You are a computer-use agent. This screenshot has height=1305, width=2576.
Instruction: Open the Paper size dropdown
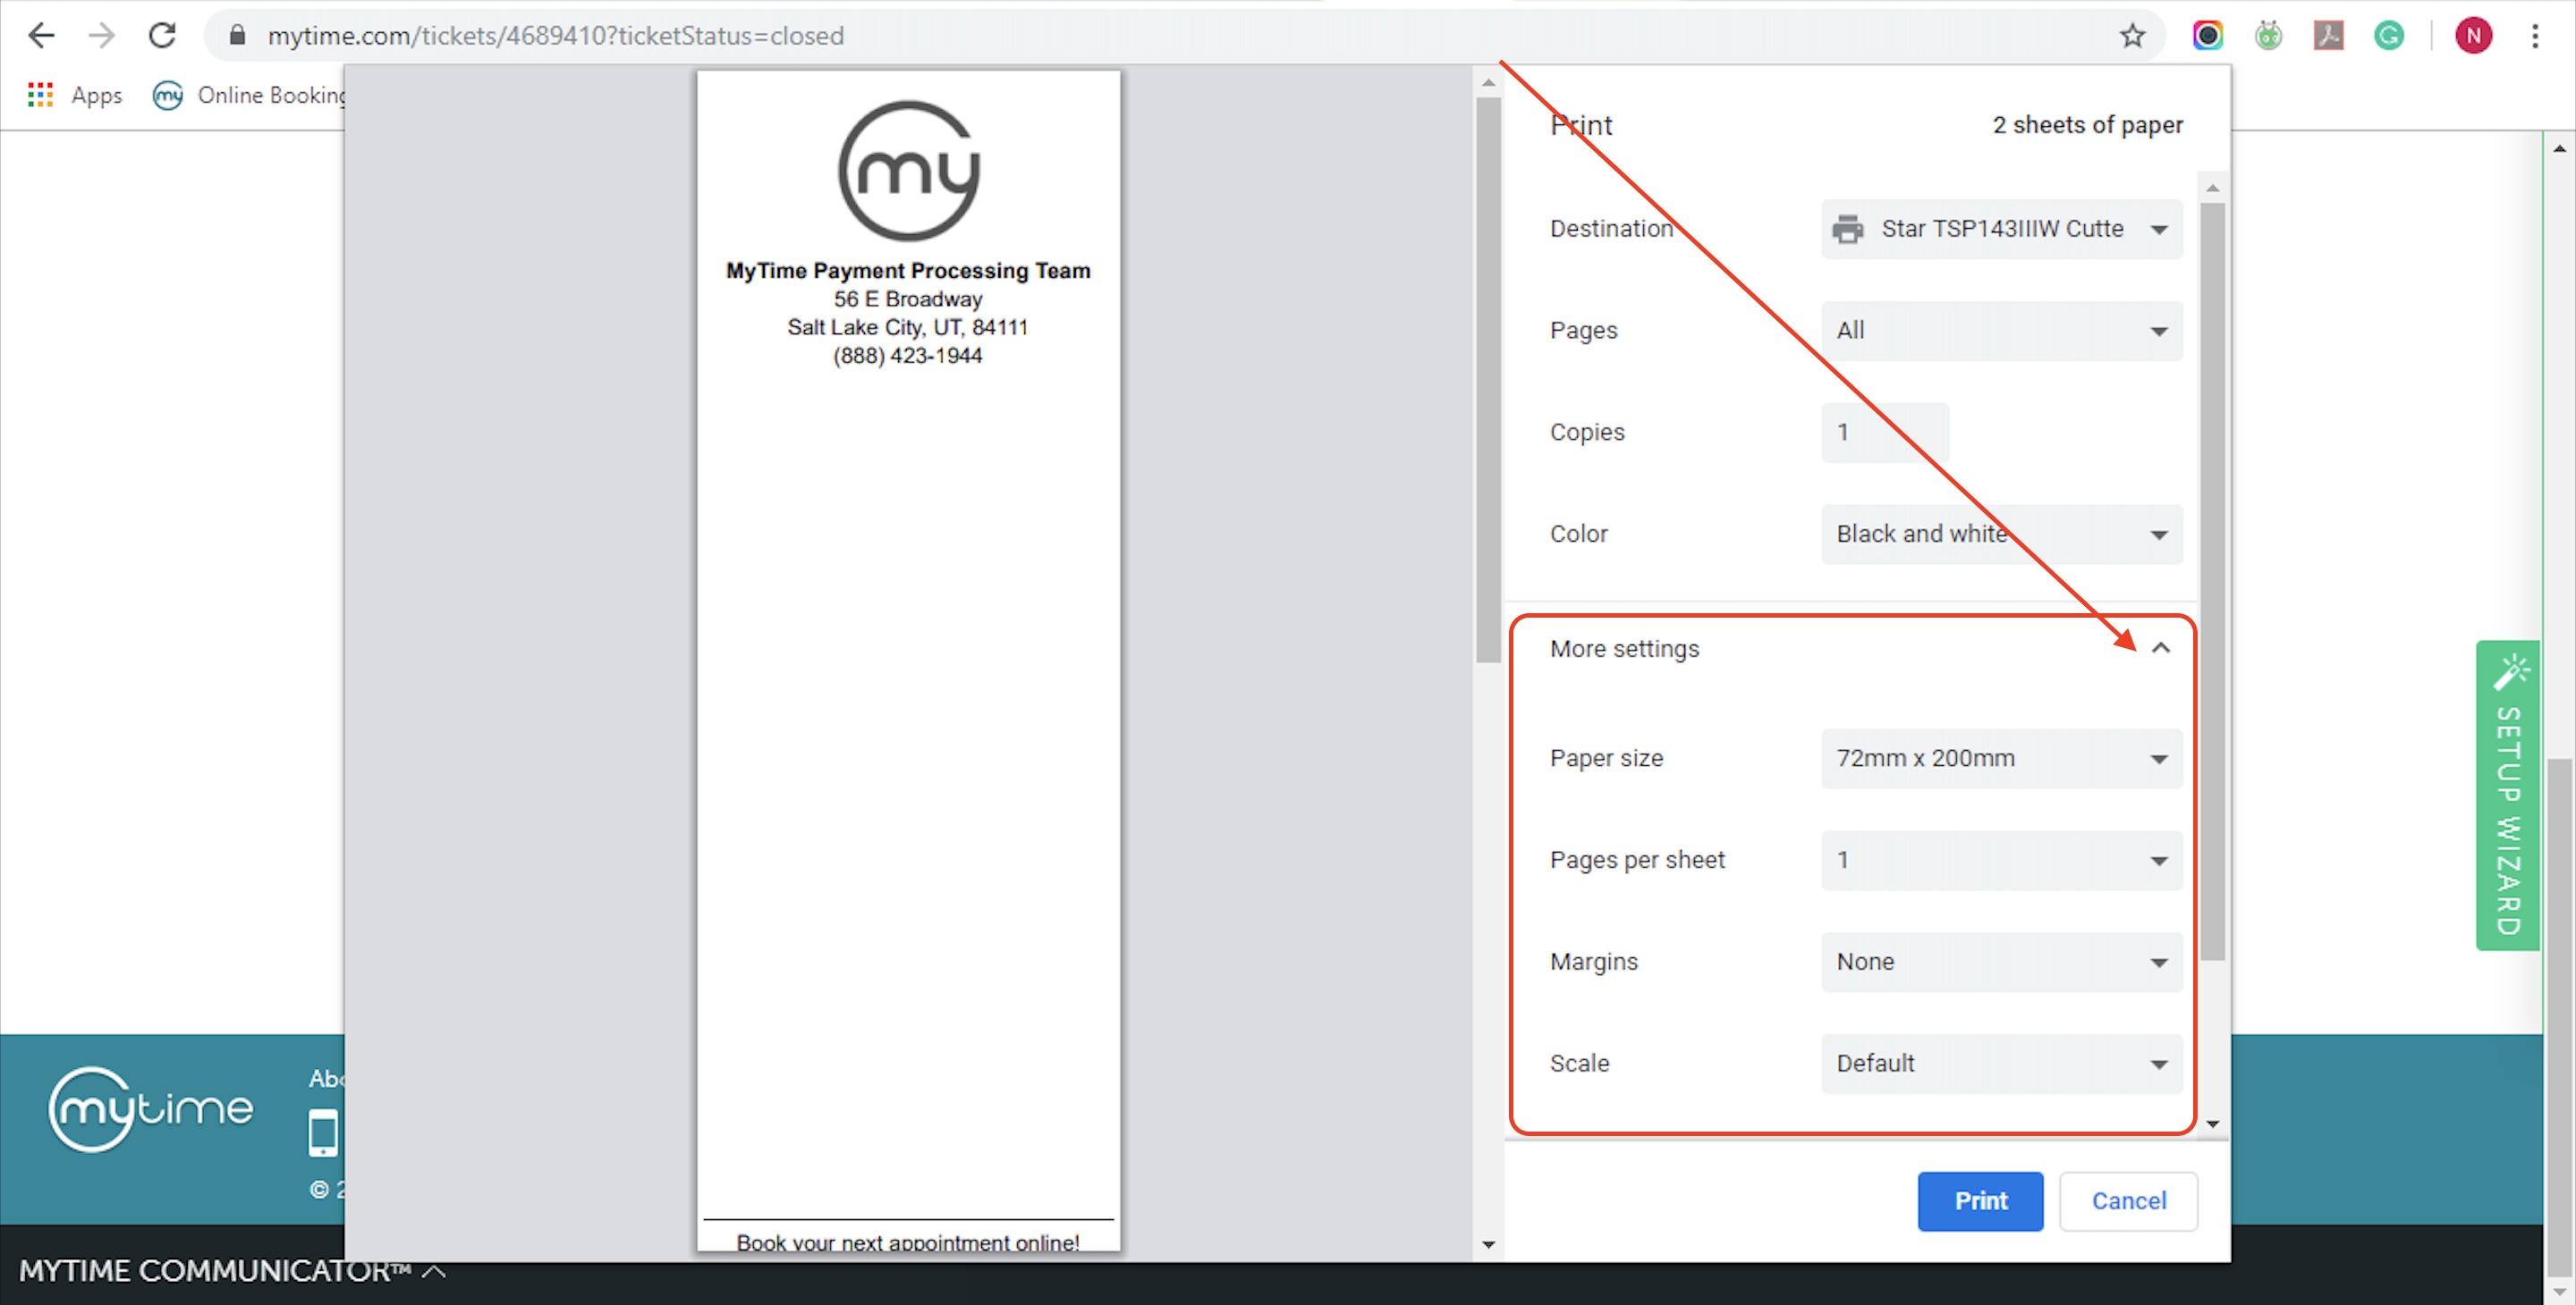(x=2001, y=758)
